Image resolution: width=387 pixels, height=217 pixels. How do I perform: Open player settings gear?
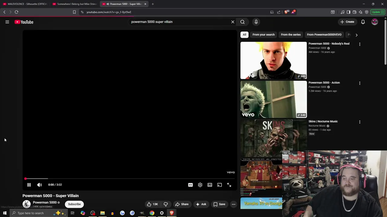[x=200, y=185]
